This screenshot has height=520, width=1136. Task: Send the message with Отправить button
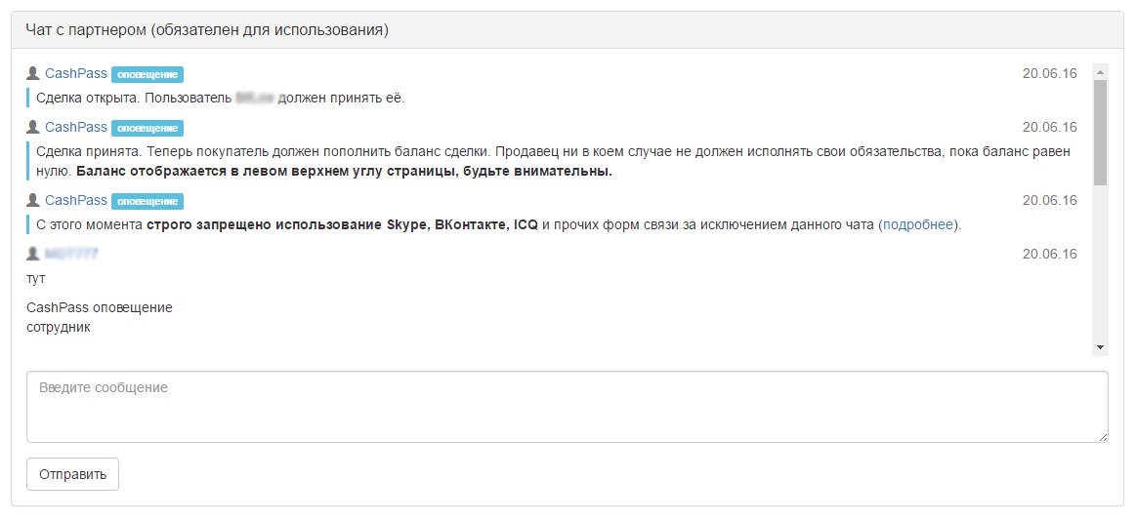(x=72, y=474)
